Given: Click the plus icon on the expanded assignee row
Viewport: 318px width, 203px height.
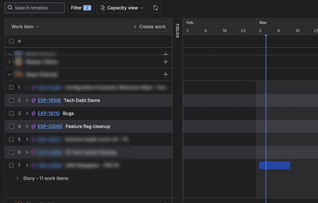Looking at the screenshot, I should (165, 74).
